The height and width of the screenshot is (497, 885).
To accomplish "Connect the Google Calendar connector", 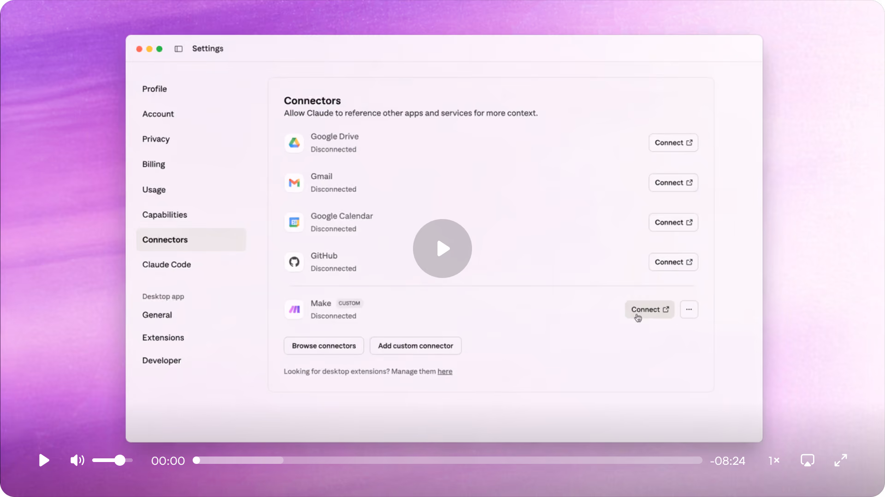I will point(673,222).
